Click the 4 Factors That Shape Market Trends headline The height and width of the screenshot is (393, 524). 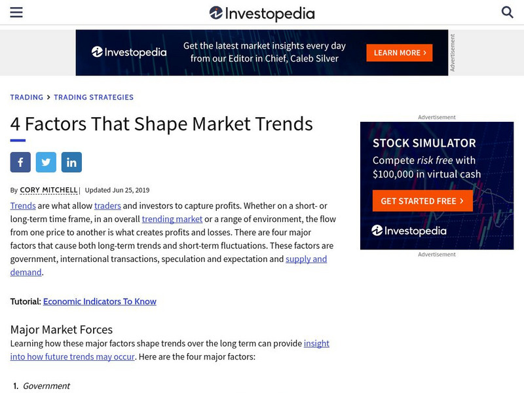(x=162, y=124)
